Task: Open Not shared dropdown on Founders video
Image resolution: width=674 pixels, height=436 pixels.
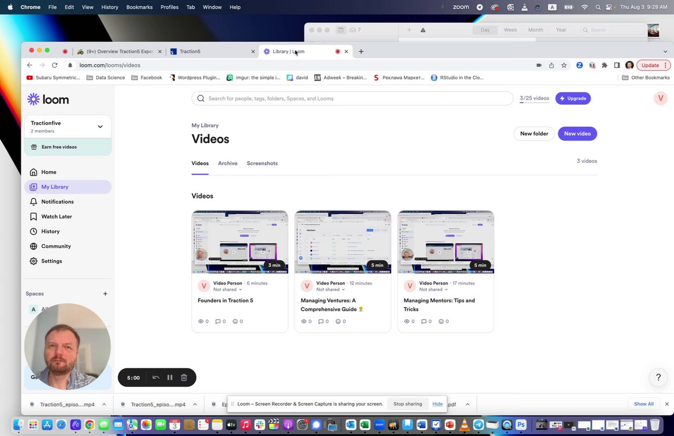Action: click(227, 290)
